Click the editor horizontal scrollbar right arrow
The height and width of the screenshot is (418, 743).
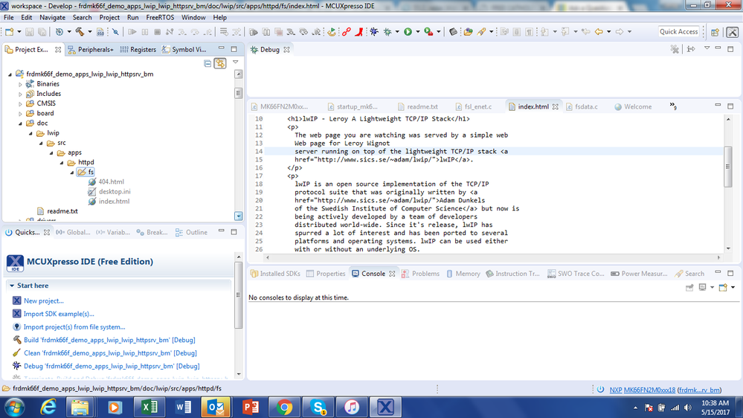coord(718,257)
